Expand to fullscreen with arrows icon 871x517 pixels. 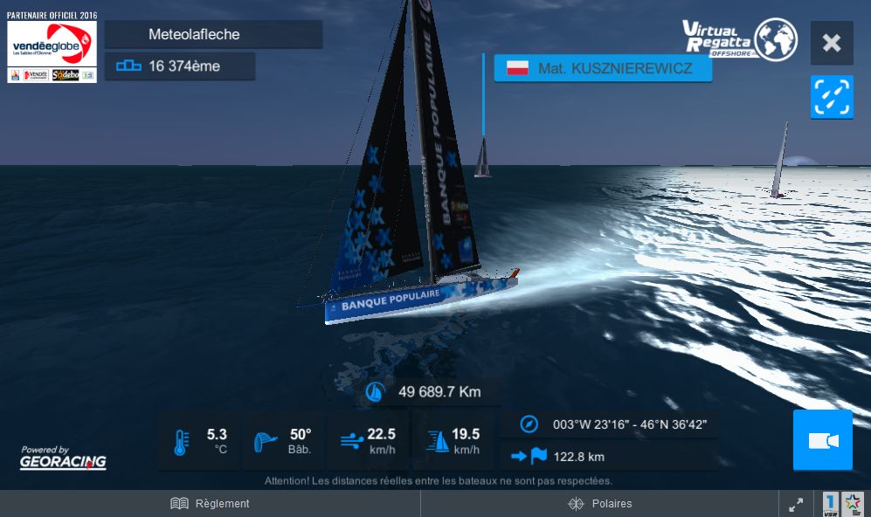[796, 504]
